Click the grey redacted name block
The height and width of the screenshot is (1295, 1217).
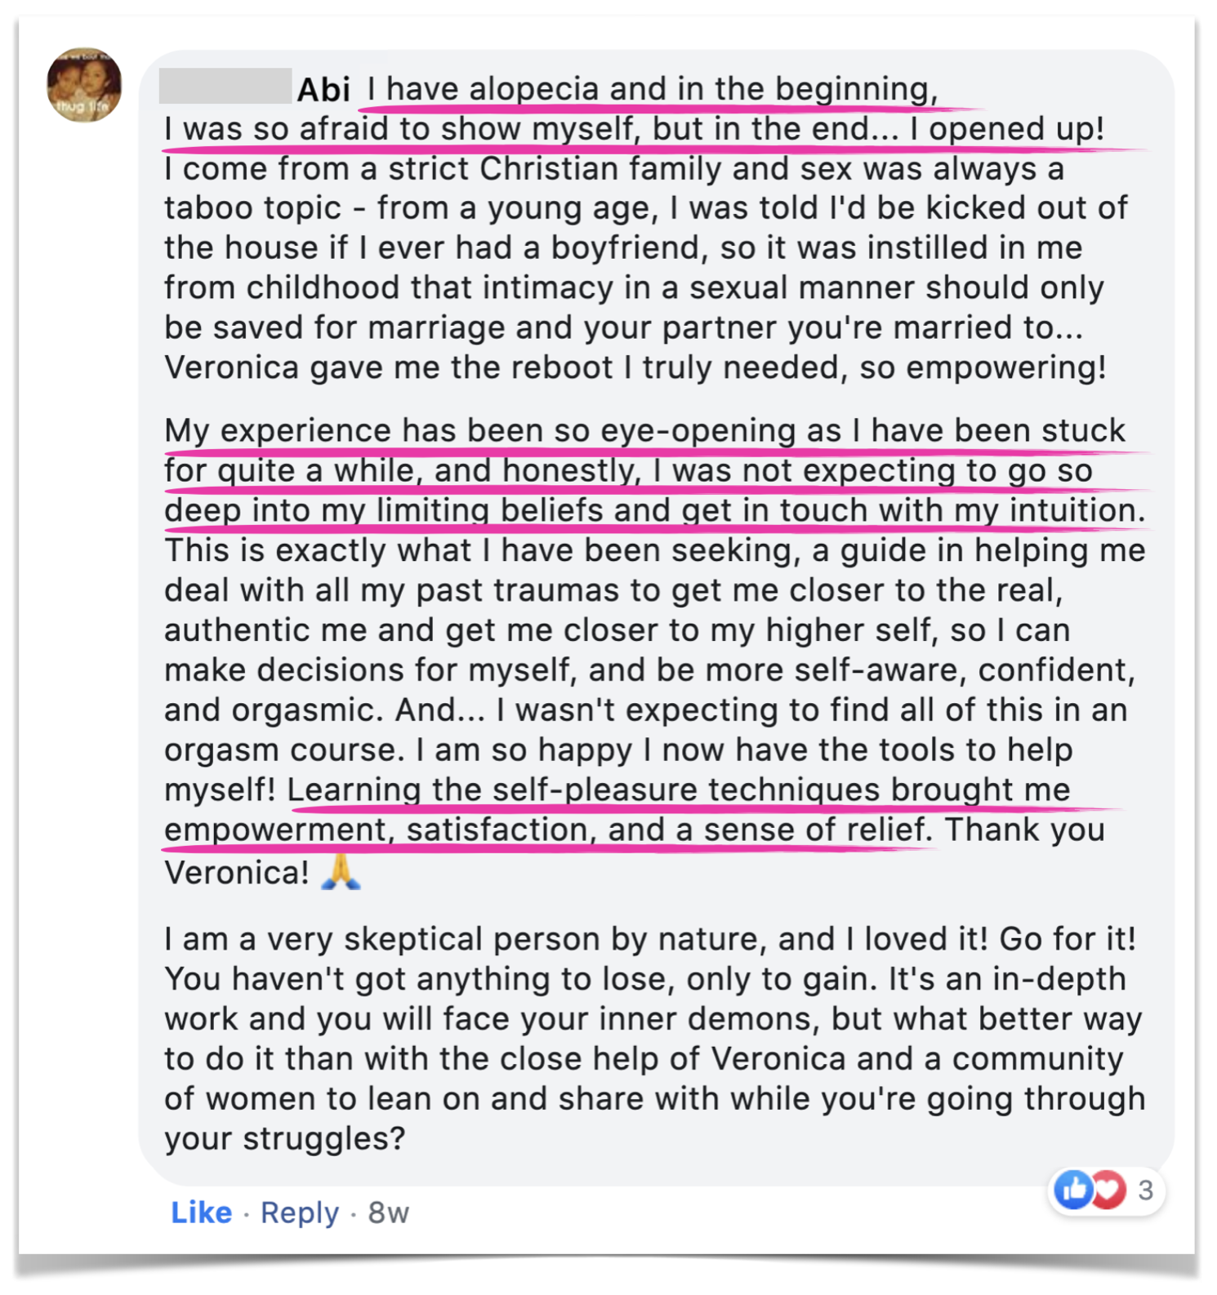point(225,86)
